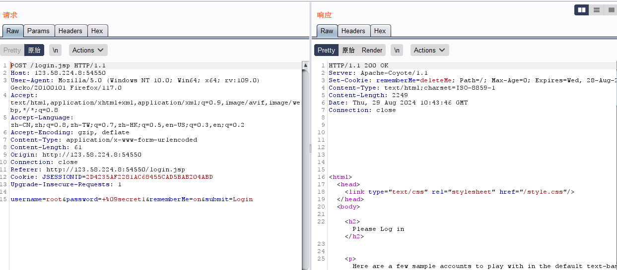617x270 pixels.
Task: Open request Hex tab
Action: point(97,31)
